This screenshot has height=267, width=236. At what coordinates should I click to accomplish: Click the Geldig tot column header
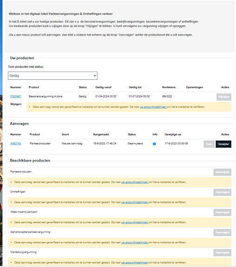(135, 87)
